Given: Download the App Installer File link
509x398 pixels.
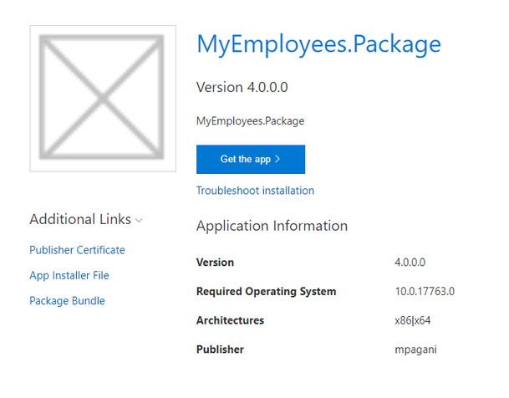Looking at the screenshot, I should tap(69, 275).
